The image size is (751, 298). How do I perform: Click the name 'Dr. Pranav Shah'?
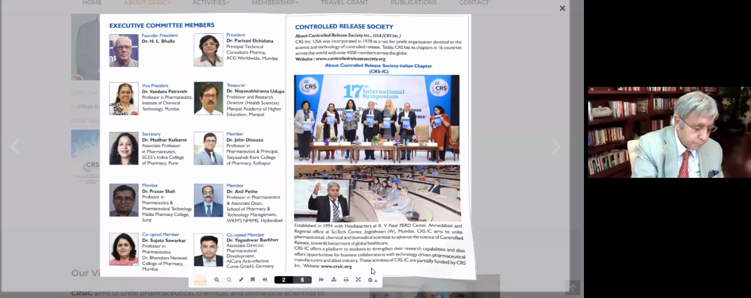point(158,191)
